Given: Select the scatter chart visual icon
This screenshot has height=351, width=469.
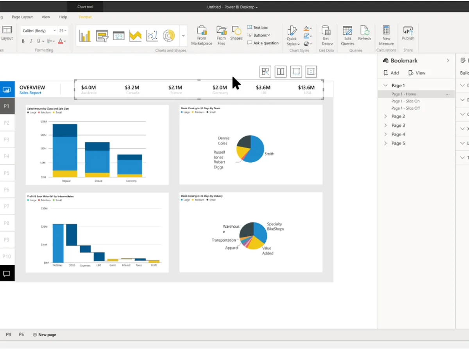Looking at the screenshot, I should [x=152, y=35].
